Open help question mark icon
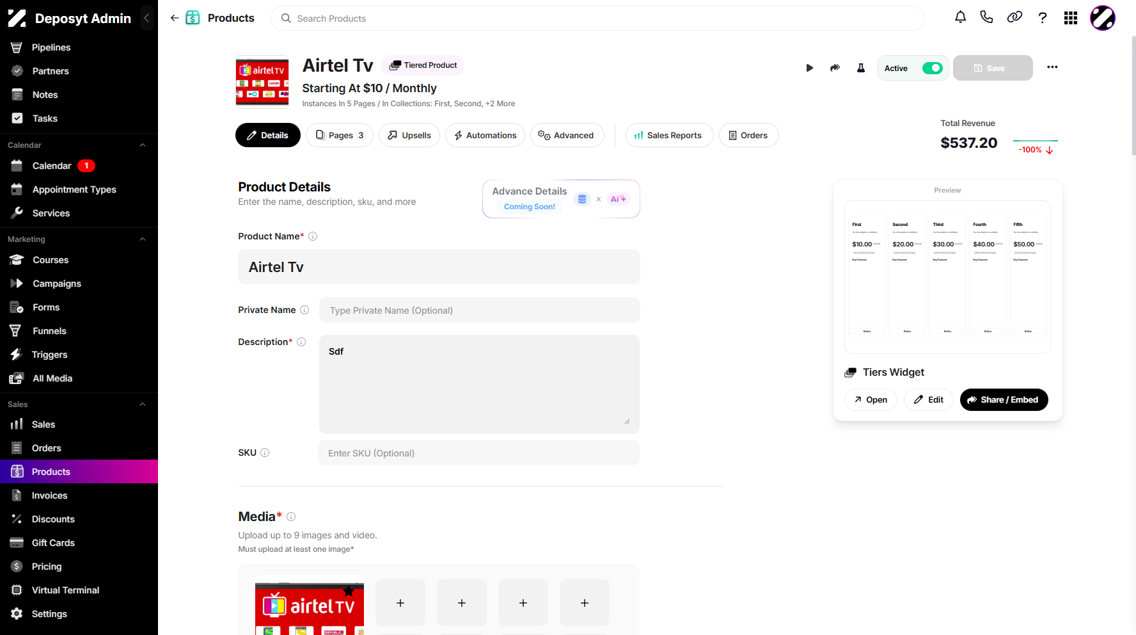Viewport: 1136px width, 635px height. [1043, 17]
